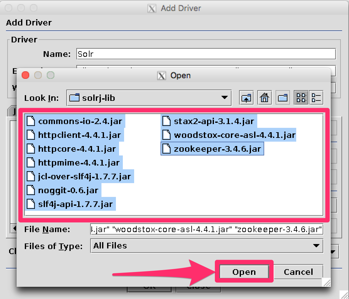Switch to Details view icon
This screenshot has height=299, width=349.
316,98
